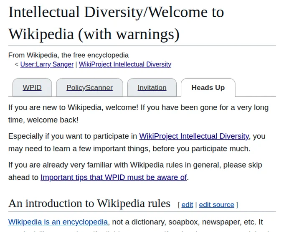The image size is (284, 232).
Task: Open the WikiProject Intellectual Diversity breadcrumb link
Action: pos(125,64)
